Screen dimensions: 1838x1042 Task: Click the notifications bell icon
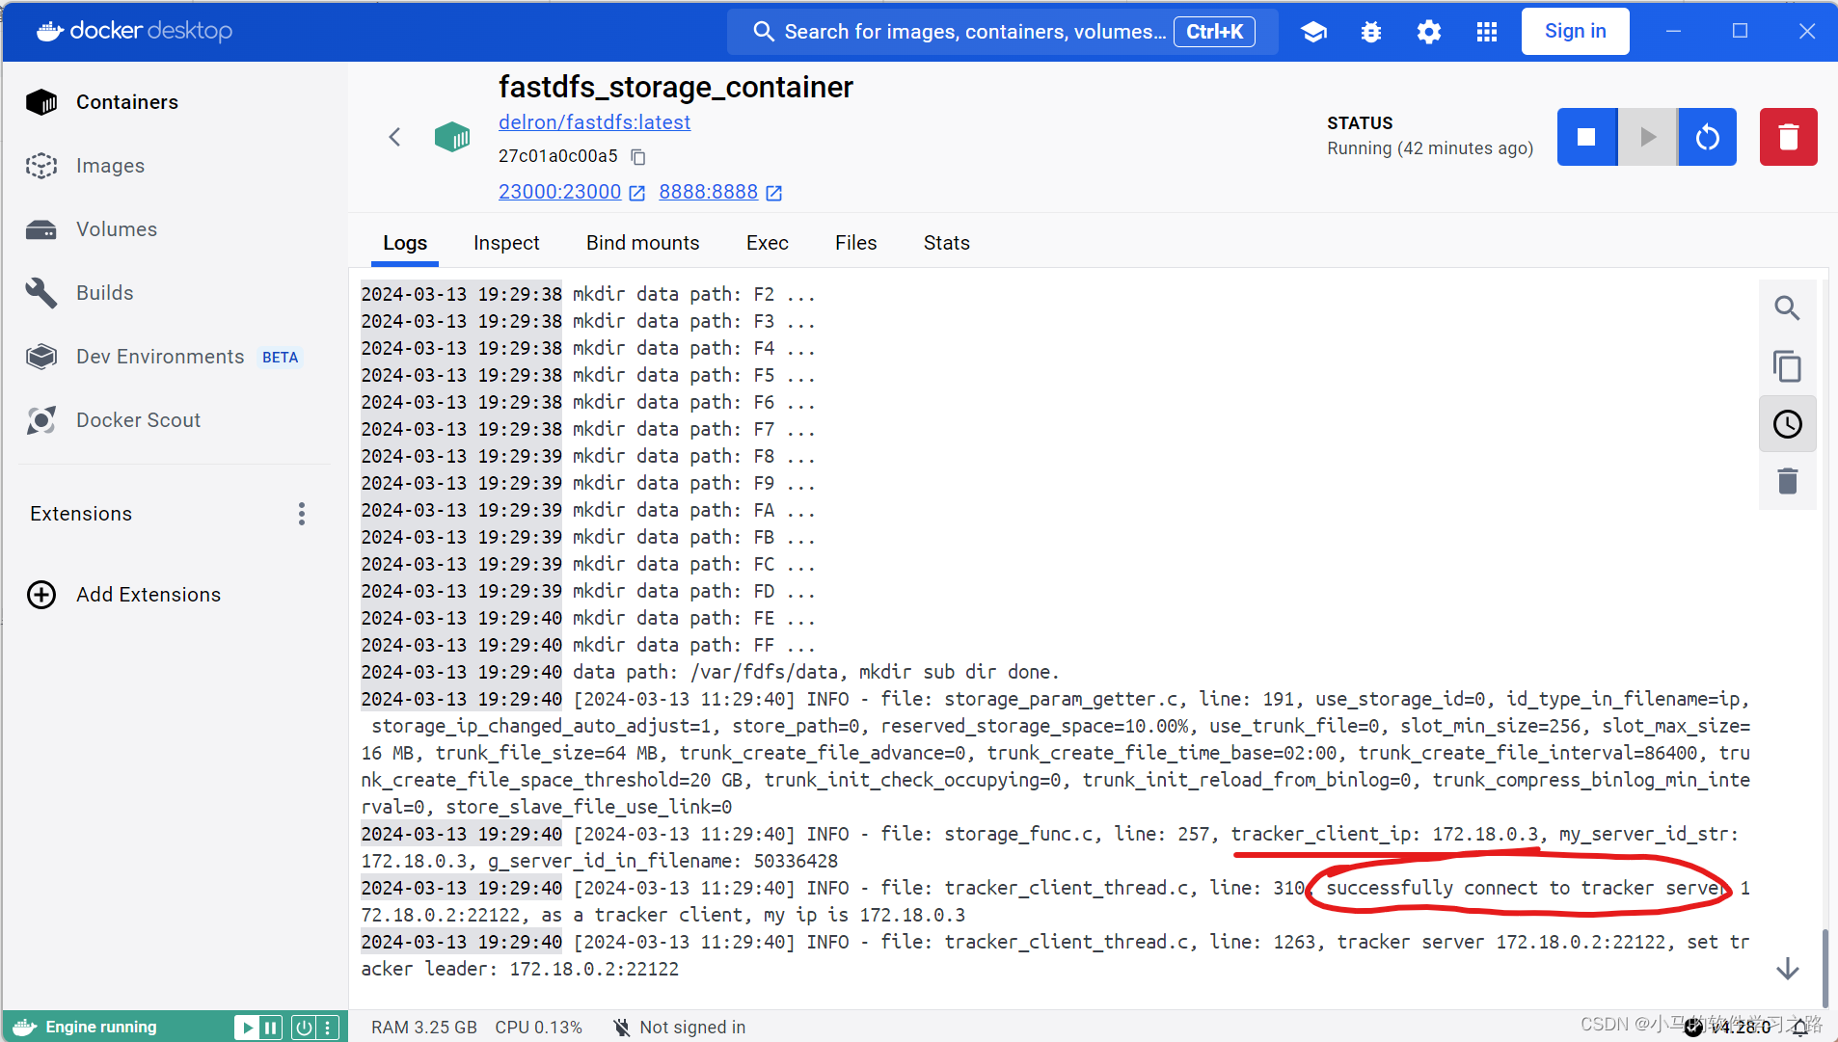coord(1800,1028)
